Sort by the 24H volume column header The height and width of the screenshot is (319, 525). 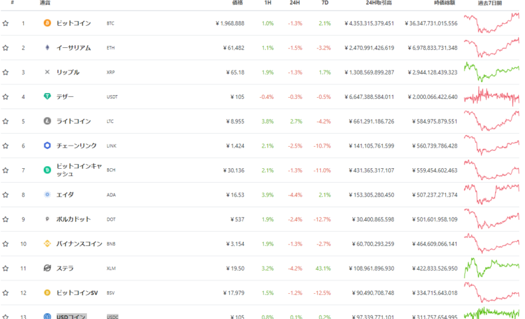point(378,3)
